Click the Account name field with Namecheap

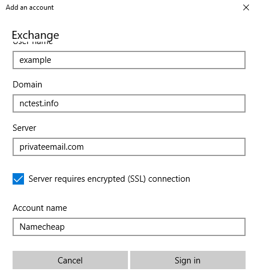coord(129,227)
